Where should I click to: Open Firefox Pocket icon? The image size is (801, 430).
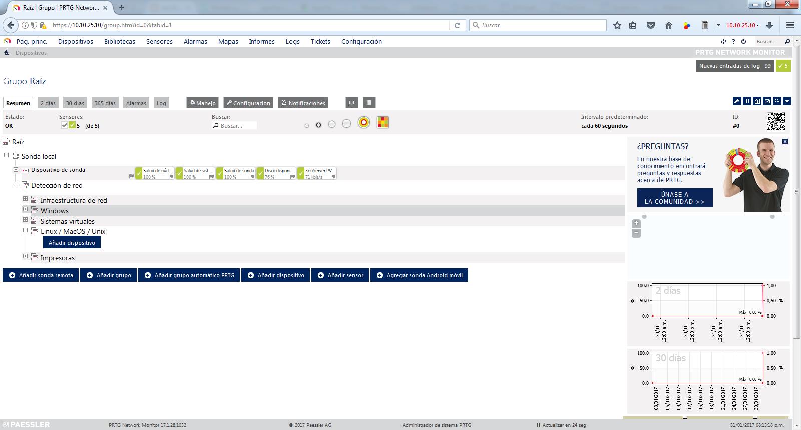pyautogui.click(x=651, y=25)
